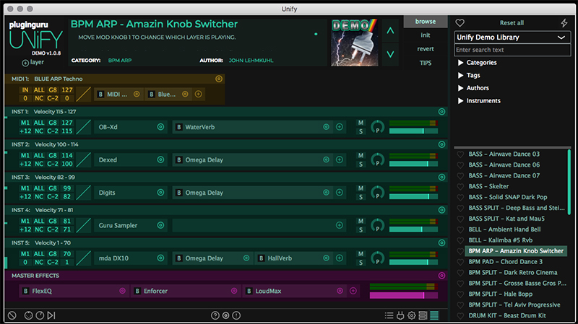Click the DEMO preset artwork thumbnail

coord(354,43)
